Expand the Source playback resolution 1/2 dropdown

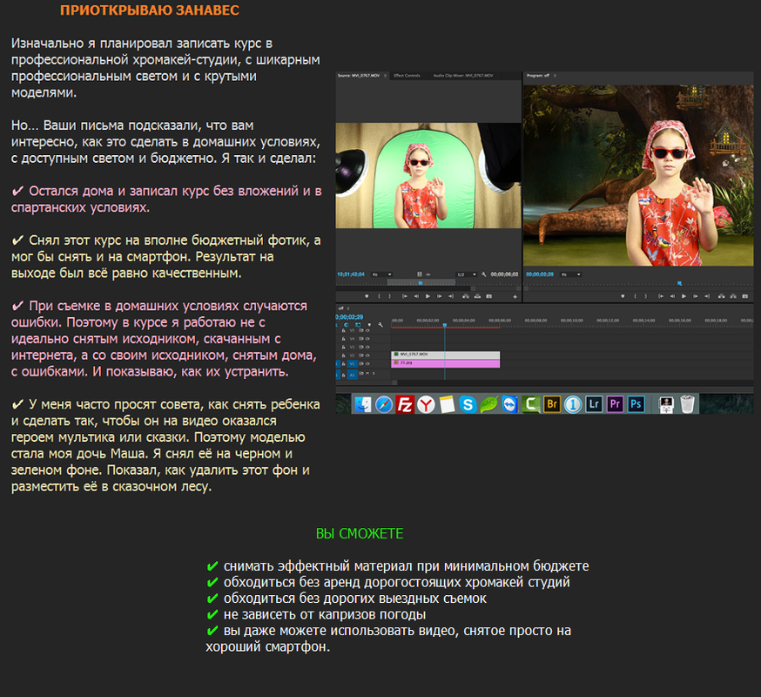467,274
